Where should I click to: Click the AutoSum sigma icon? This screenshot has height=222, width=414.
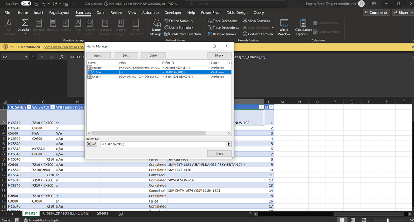25,23
